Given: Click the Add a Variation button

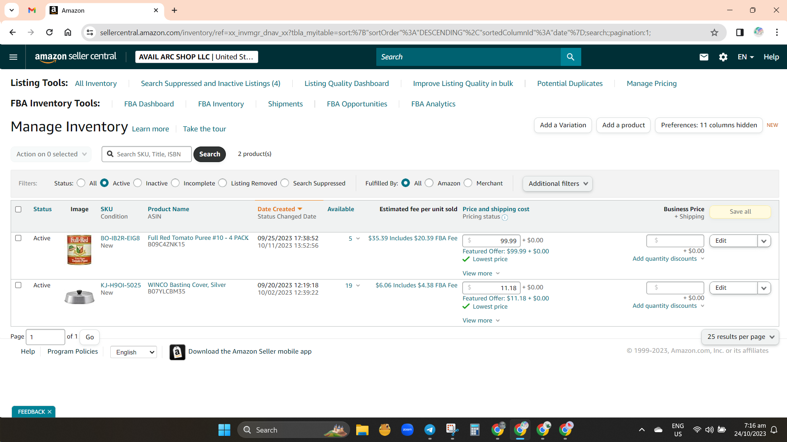Looking at the screenshot, I should coord(563,125).
